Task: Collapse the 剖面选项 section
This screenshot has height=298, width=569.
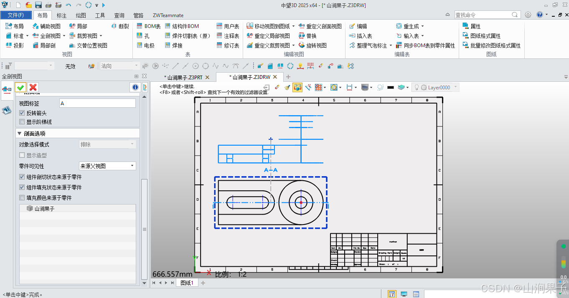Action: click(20, 134)
